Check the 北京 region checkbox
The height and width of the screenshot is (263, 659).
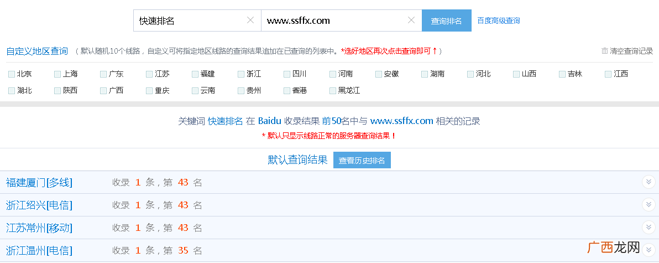pyautogui.click(x=12, y=75)
